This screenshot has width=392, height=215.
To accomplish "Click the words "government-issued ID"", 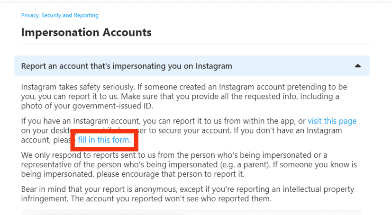I will pos(112,106).
